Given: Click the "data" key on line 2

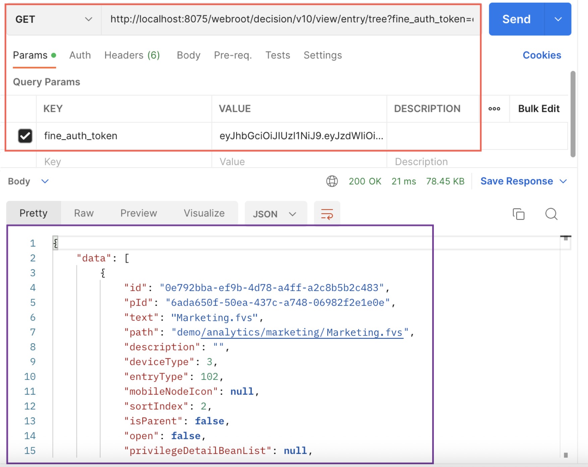Looking at the screenshot, I should [94, 258].
